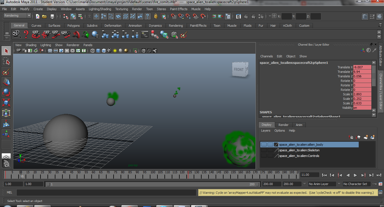This screenshot has width=384, height=207.
Task: Click the MEL command line input
Action: click(106, 193)
